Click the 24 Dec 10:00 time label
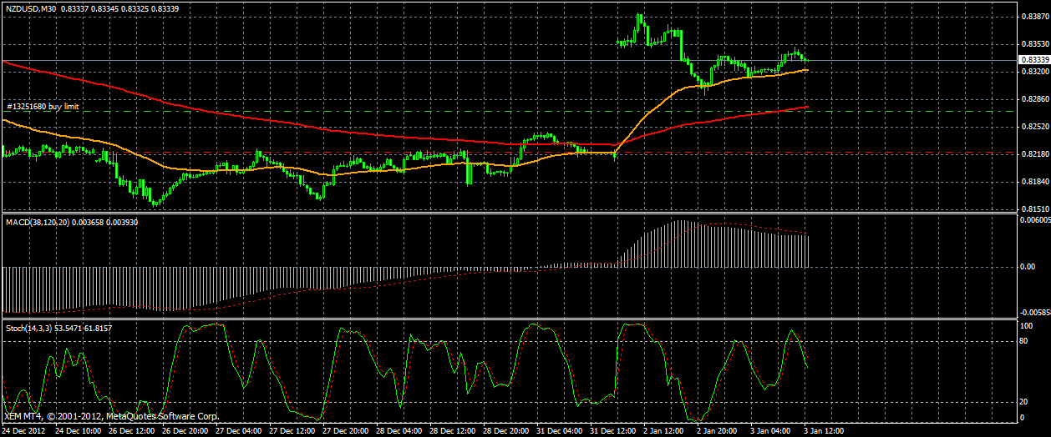 tap(78, 431)
